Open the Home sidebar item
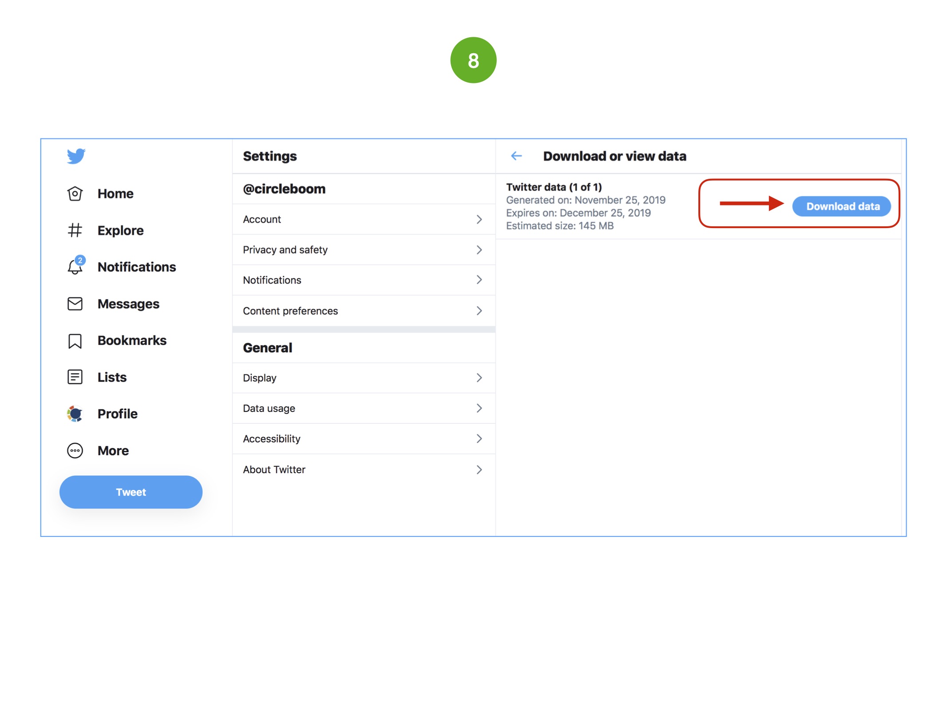947x710 pixels. click(x=115, y=193)
